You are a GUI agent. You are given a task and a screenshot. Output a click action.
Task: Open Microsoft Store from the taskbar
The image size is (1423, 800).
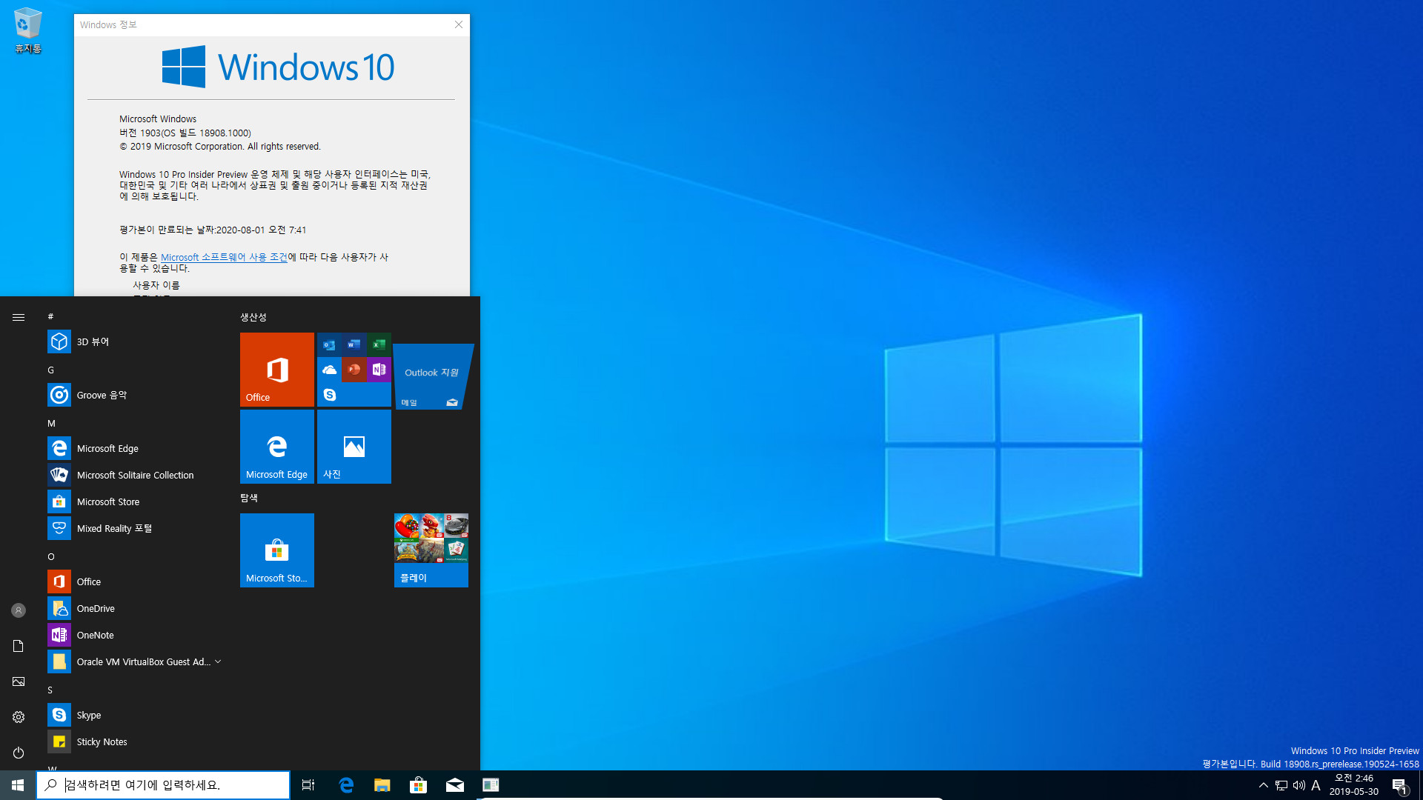coord(419,785)
